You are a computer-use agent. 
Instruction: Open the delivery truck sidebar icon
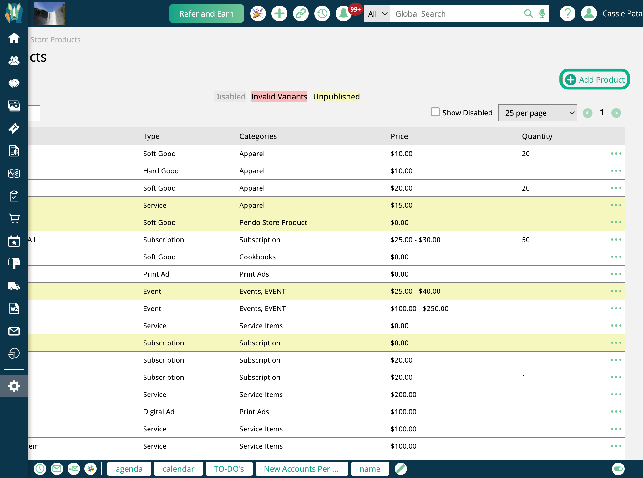pos(14,286)
